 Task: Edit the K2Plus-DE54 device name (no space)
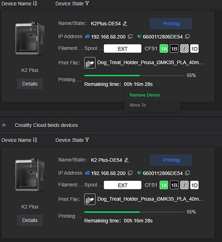coord(125,24)
